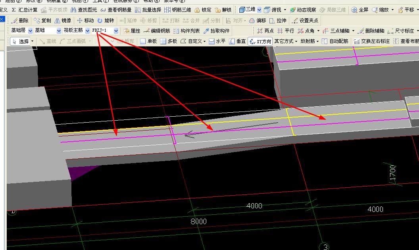Click 交换左右标注 swap labels button
This screenshot has height=250, width=419.
coord(372,41)
